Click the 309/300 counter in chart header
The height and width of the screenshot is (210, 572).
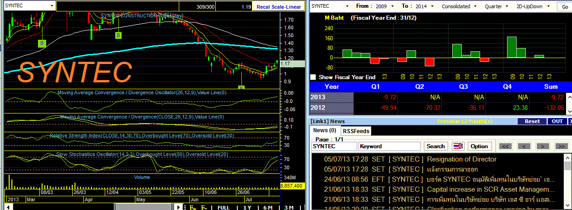[206, 7]
